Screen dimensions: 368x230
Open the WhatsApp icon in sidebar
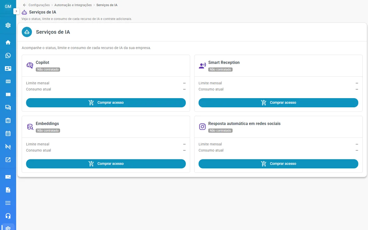point(8,56)
